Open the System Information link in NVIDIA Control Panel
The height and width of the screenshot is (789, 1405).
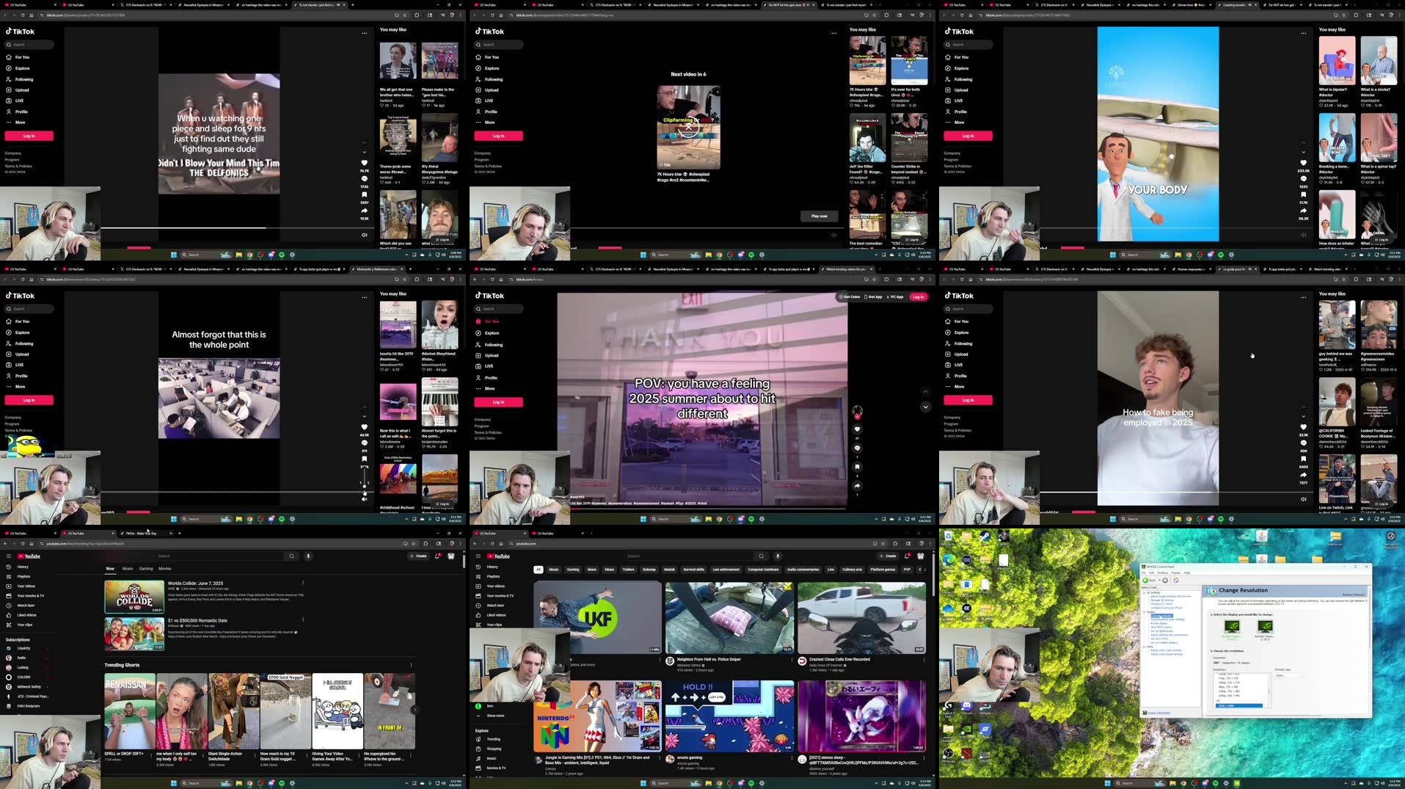click(x=1158, y=713)
